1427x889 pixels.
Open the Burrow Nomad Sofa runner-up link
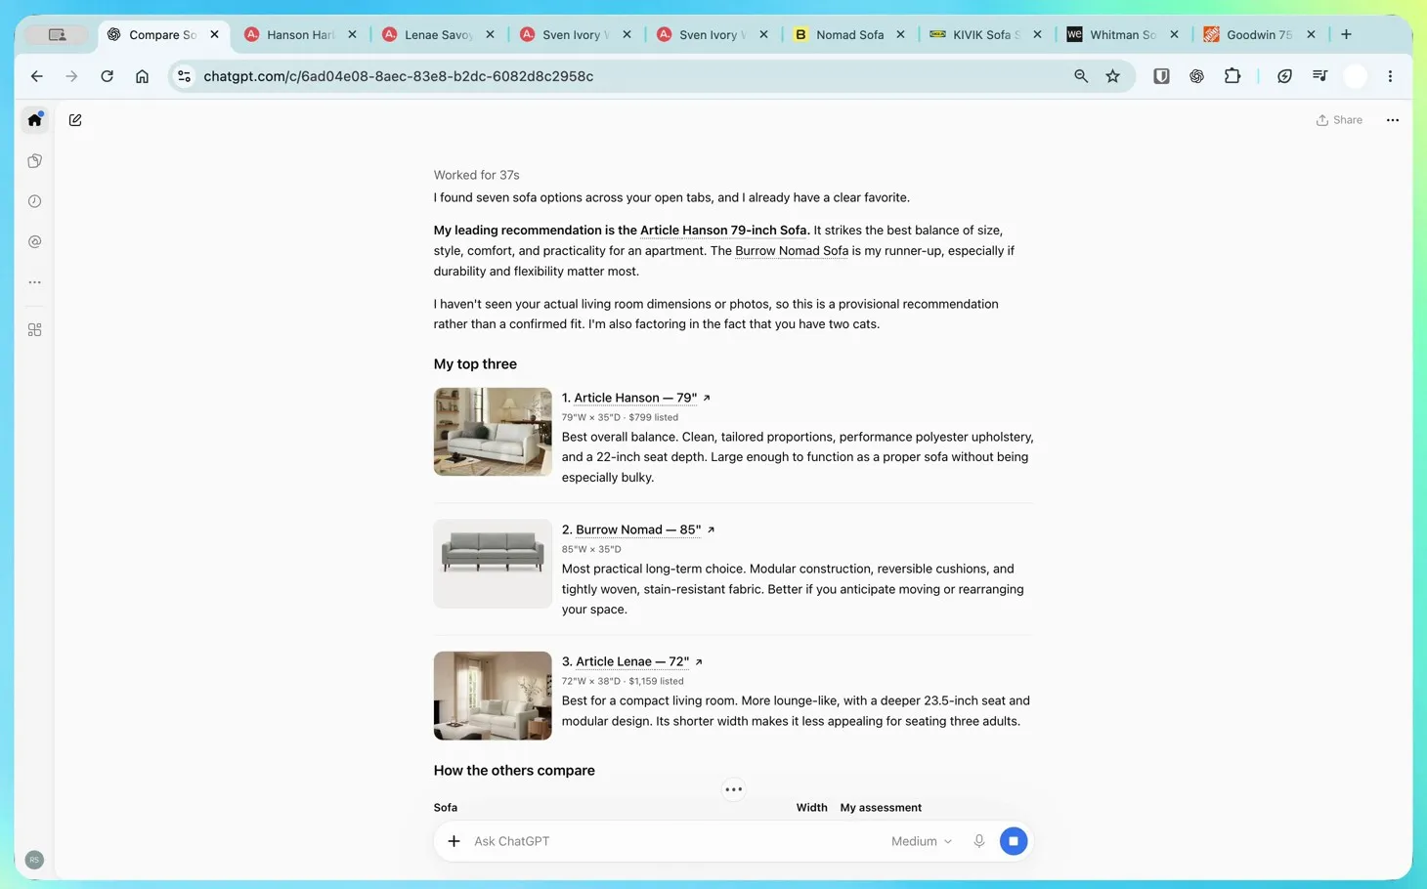[792, 251]
